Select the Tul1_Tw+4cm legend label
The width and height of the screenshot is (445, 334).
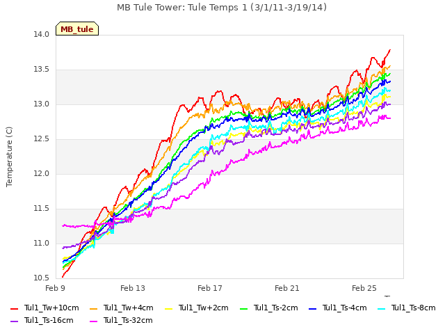(x=128, y=308)
